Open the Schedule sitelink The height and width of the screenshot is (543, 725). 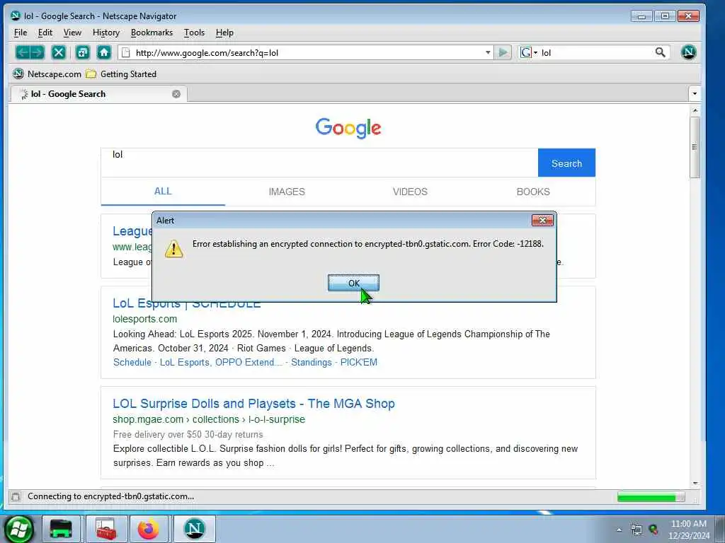132,363
